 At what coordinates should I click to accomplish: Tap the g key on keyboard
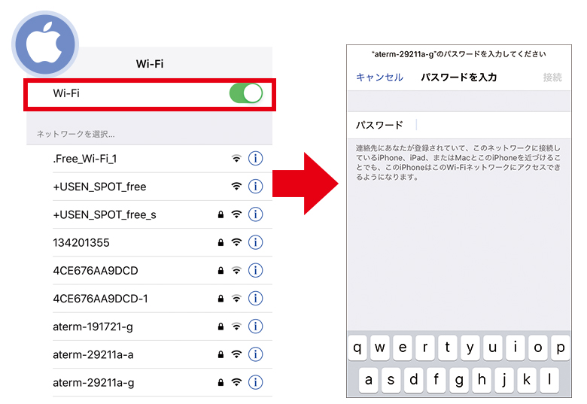(x=459, y=380)
